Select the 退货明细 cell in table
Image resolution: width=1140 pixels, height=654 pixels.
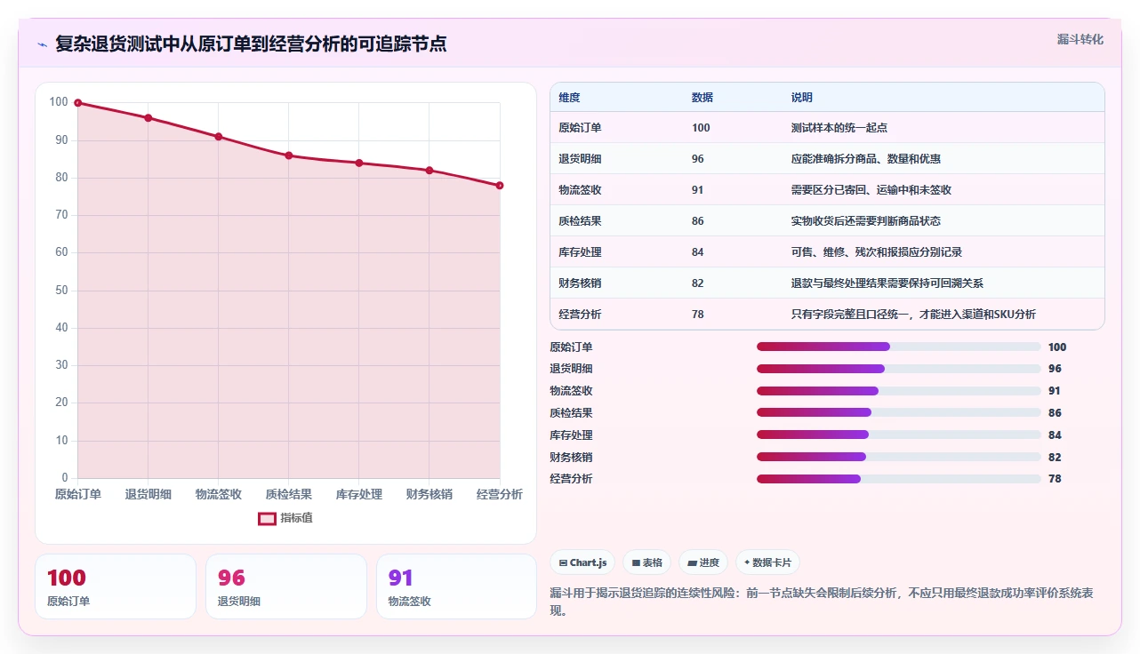pyautogui.click(x=617, y=159)
